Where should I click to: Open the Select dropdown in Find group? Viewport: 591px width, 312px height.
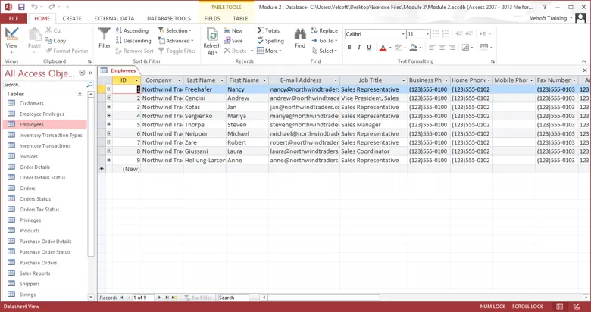tap(324, 51)
